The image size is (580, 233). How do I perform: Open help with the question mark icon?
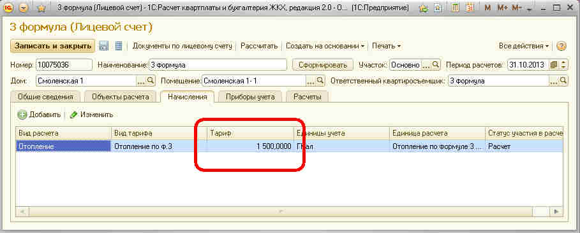coord(561,46)
